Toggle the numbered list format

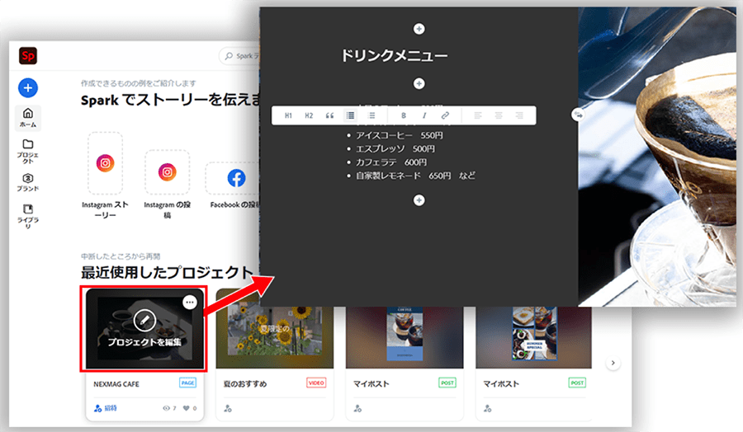(x=372, y=115)
